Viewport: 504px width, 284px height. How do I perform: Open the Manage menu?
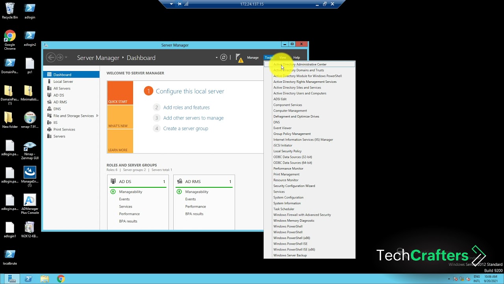coord(253,58)
